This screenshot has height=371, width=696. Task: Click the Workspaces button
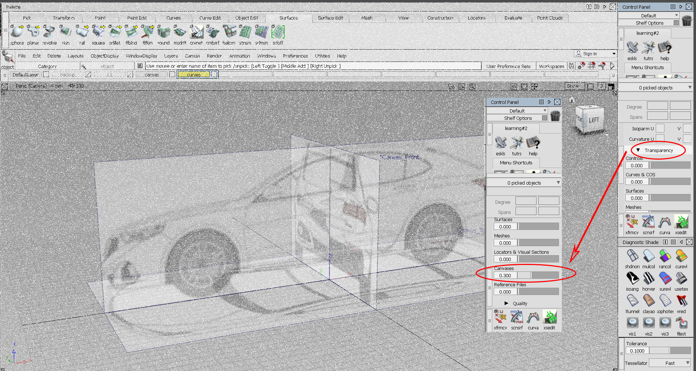[551, 66]
